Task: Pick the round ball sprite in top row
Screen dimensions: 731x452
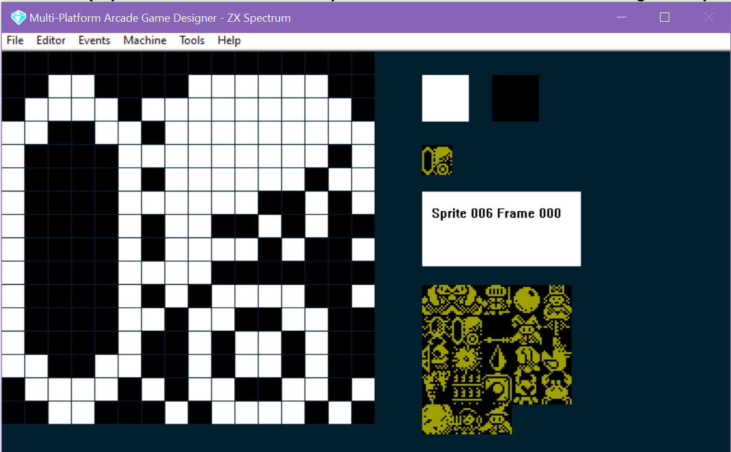Action: pyautogui.click(x=527, y=300)
